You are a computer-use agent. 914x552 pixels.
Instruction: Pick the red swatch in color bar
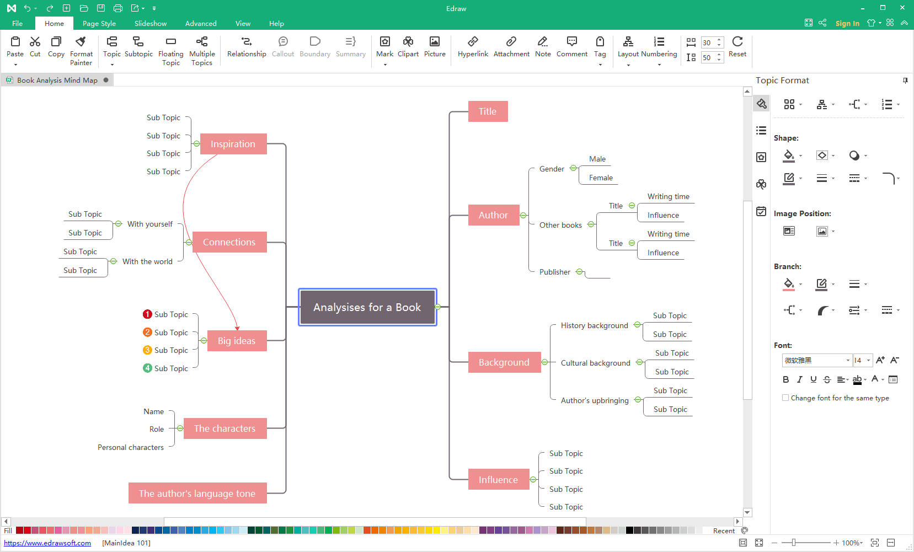click(27, 530)
